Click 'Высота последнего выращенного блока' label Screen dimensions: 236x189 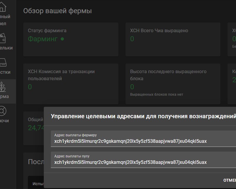pyautogui.click(x=168, y=75)
